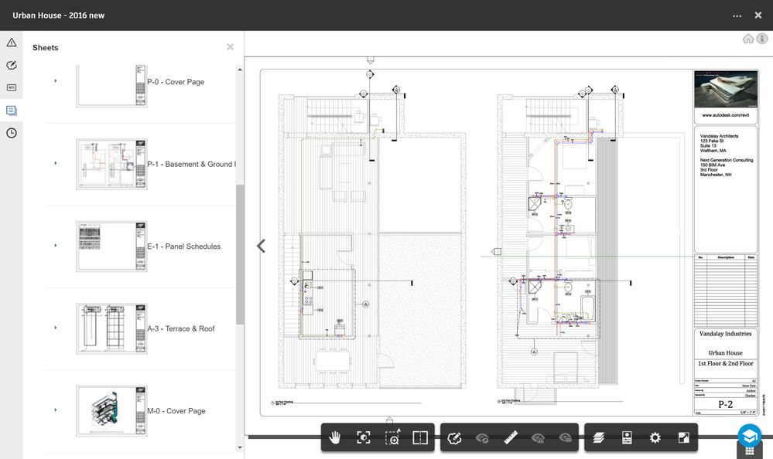The width and height of the screenshot is (773, 459).
Task: Toggle issues visibility eye with triangle
Action: 538,437
